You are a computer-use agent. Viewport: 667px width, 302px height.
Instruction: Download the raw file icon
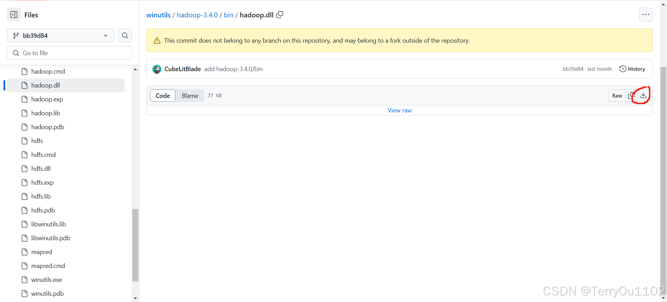pyautogui.click(x=643, y=95)
